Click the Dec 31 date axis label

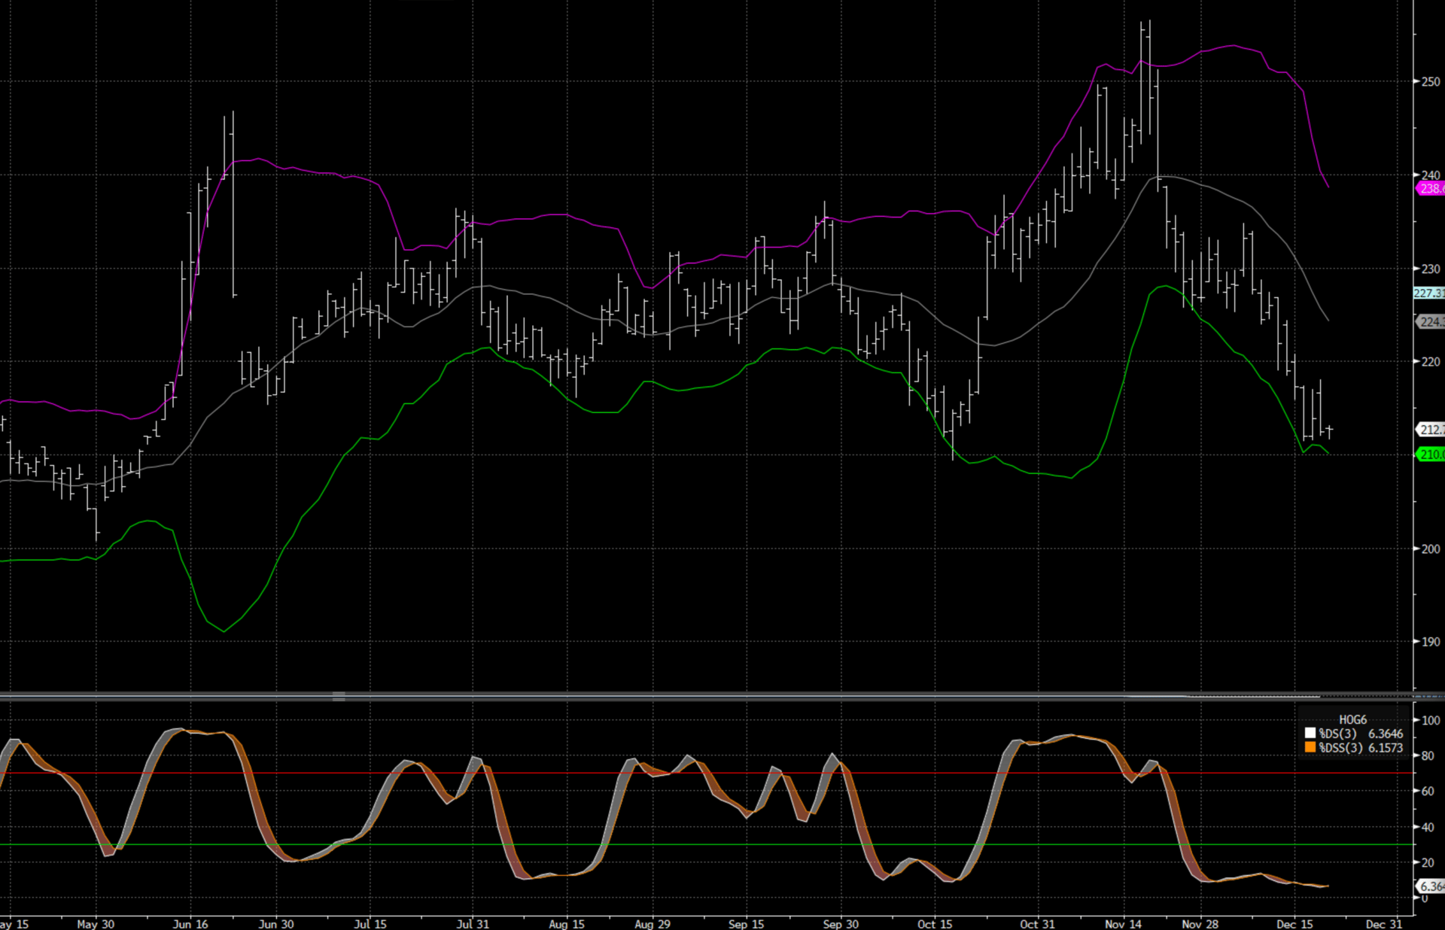pos(1383,924)
